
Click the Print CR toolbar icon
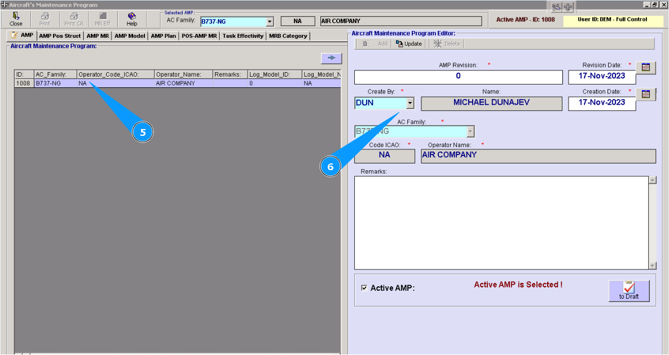point(74,19)
